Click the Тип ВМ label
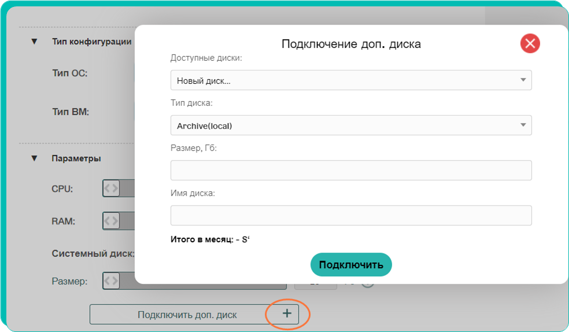Screen dimensions: 569x332 point(71,112)
